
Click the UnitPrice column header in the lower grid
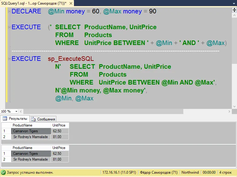point(60,148)
